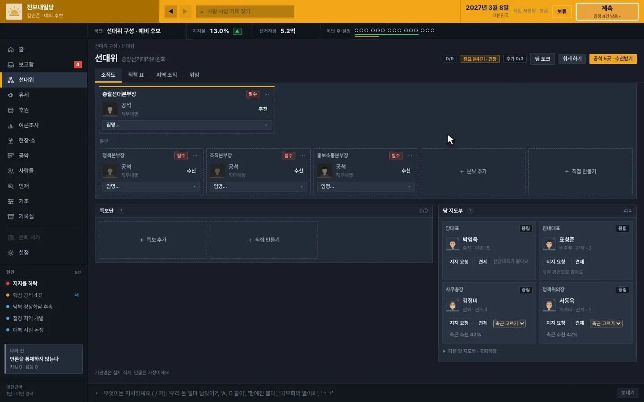Click the 팀 토크 button

point(542,59)
